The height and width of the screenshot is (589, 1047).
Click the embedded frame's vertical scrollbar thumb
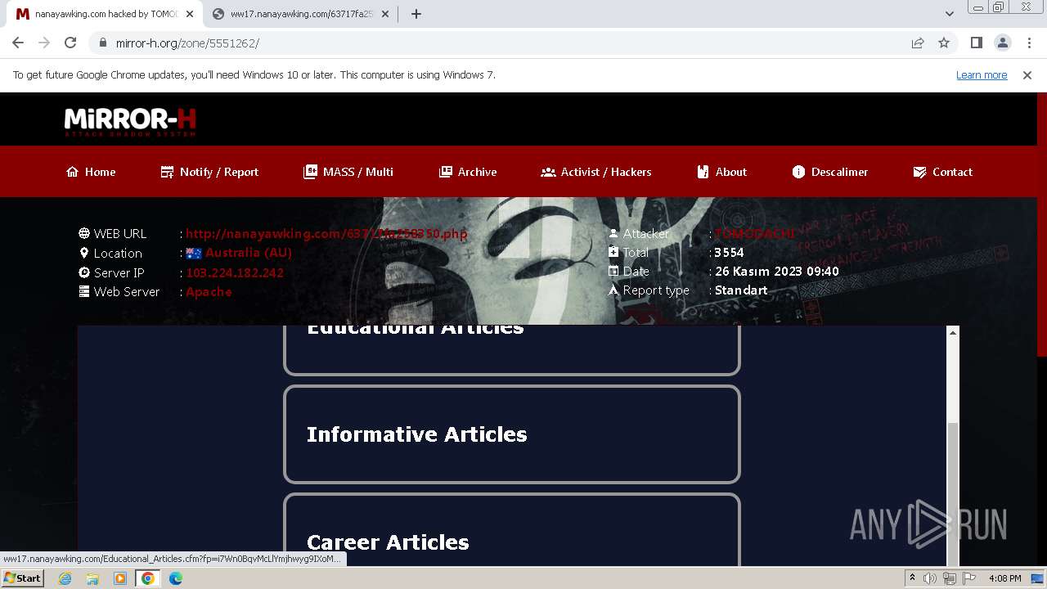point(952,494)
